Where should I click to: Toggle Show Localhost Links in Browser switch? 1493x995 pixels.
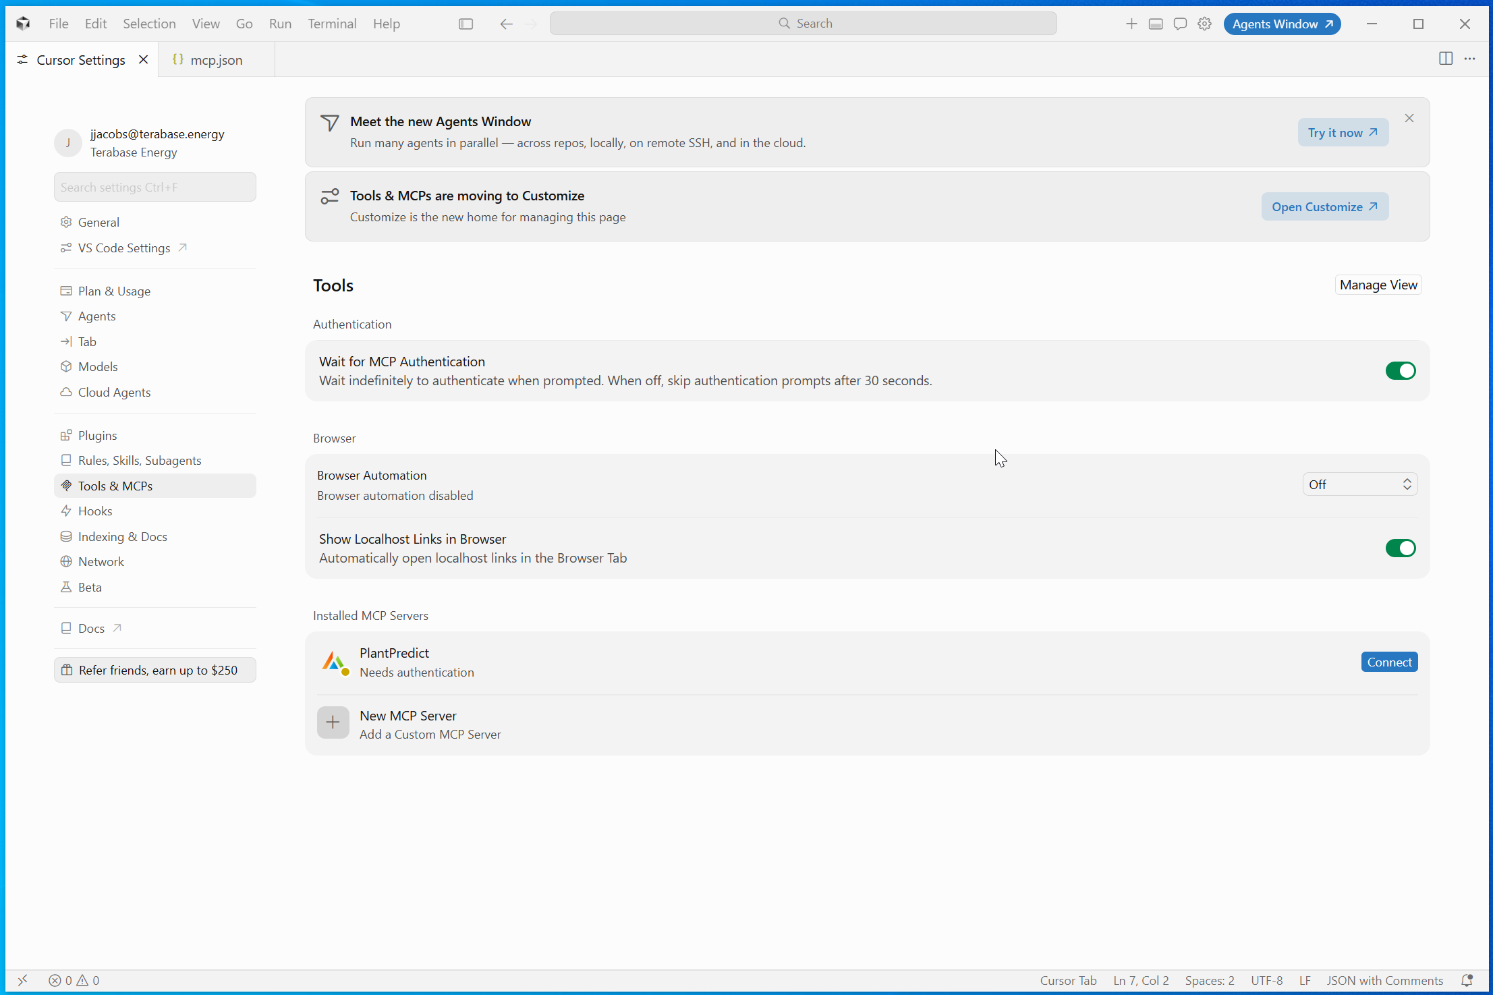(x=1401, y=548)
